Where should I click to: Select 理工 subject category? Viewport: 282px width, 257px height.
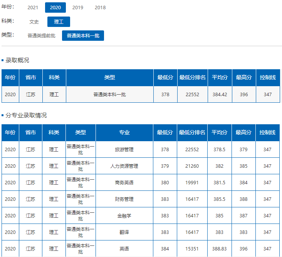click(x=59, y=22)
